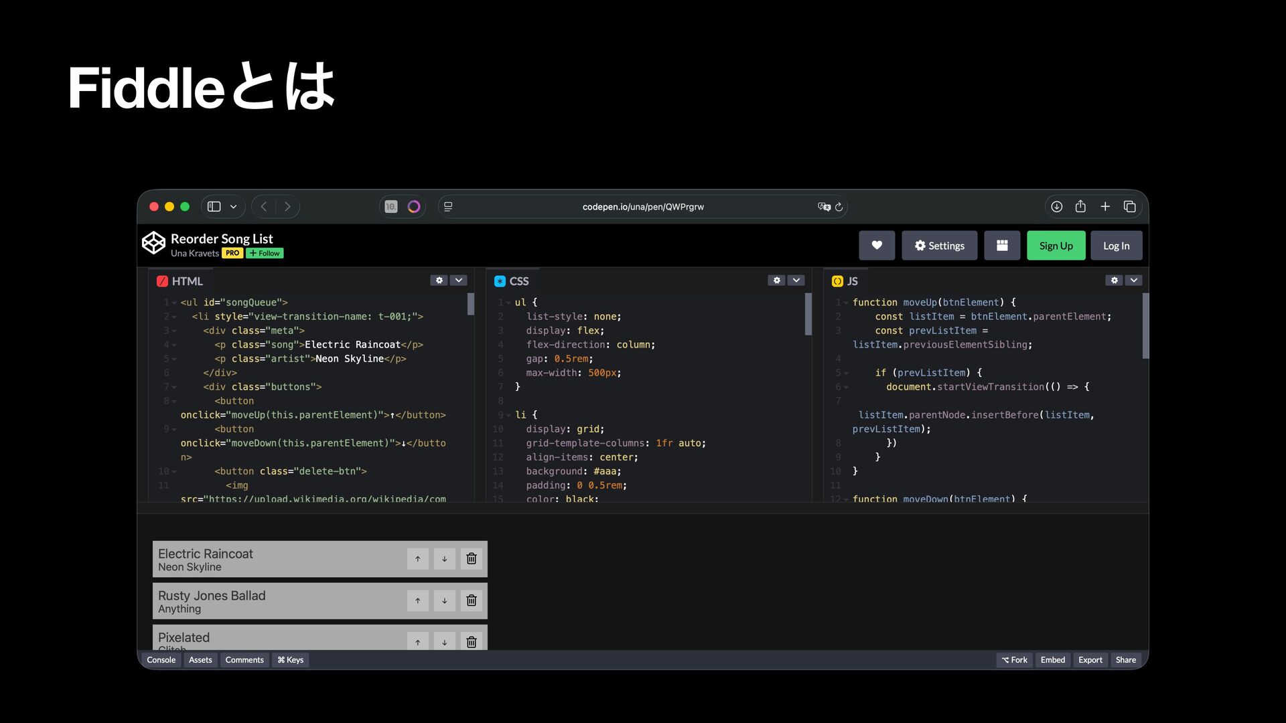Delete the Electric Raincoat song with trash icon
Screen dimensions: 1286x723
pyautogui.click(x=472, y=559)
